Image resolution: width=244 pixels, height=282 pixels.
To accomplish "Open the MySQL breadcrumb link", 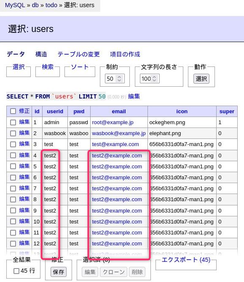I will [15, 5].
